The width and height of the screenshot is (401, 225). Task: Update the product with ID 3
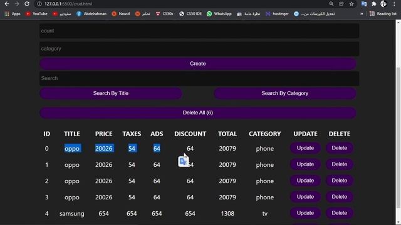pos(305,197)
